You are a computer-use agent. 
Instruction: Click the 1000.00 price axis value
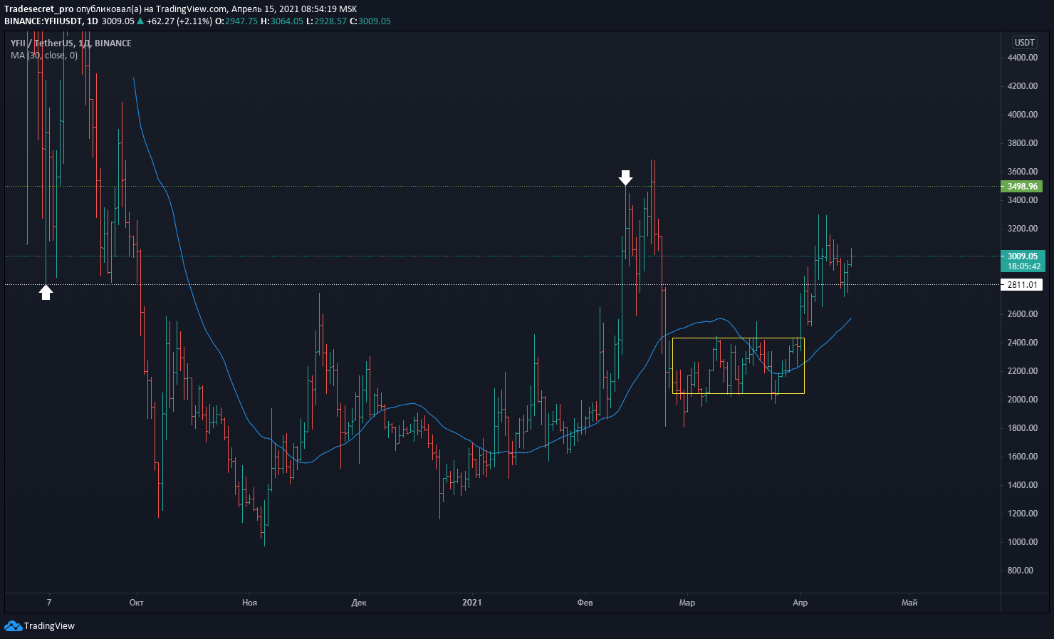click(x=1023, y=542)
